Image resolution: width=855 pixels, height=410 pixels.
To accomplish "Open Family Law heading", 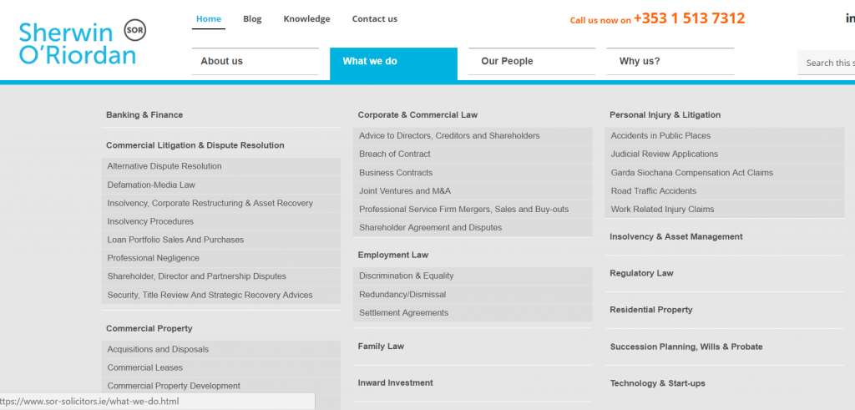I will 381,347.
